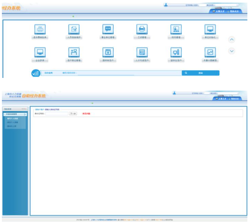This screenshot has width=250, height=224.
Task: Click user avatar icon in upper window header
Action: (166, 4)
